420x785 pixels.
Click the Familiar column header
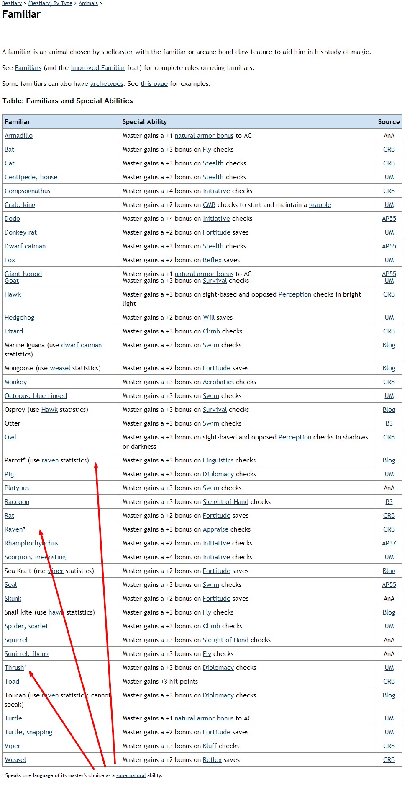(x=18, y=122)
